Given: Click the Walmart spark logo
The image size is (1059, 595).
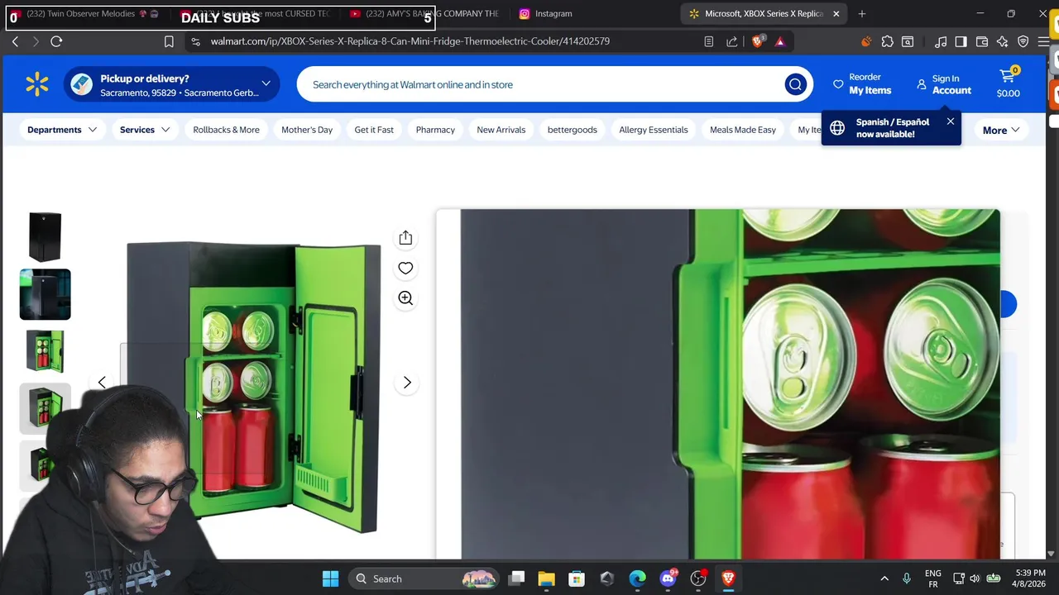Looking at the screenshot, I should [37, 84].
